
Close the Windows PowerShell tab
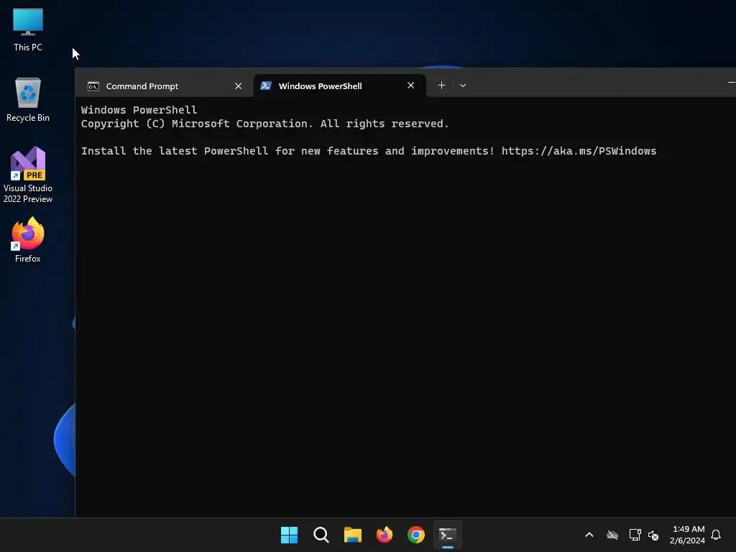(x=410, y=86)
